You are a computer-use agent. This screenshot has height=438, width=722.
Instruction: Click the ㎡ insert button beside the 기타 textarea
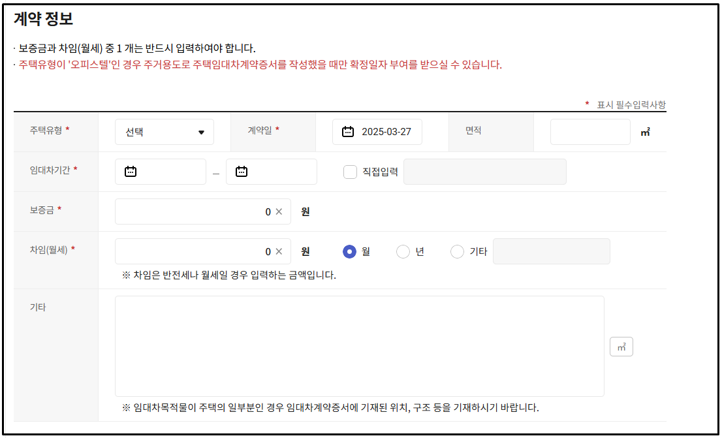click(x=621, y=346)
